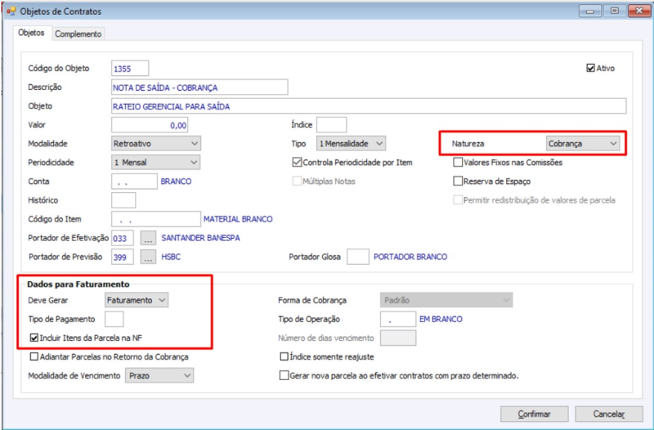654x430 pixels.
Task: Click the Cancelar button
Action: click(x=609, y=414)
